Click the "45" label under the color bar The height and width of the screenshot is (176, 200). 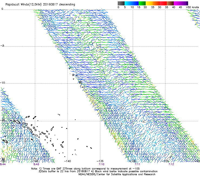pyautogui.click(x=180, y=7)
